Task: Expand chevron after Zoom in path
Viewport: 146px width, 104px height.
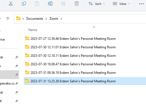Action: pyautogui.click(x=61, y=19)
